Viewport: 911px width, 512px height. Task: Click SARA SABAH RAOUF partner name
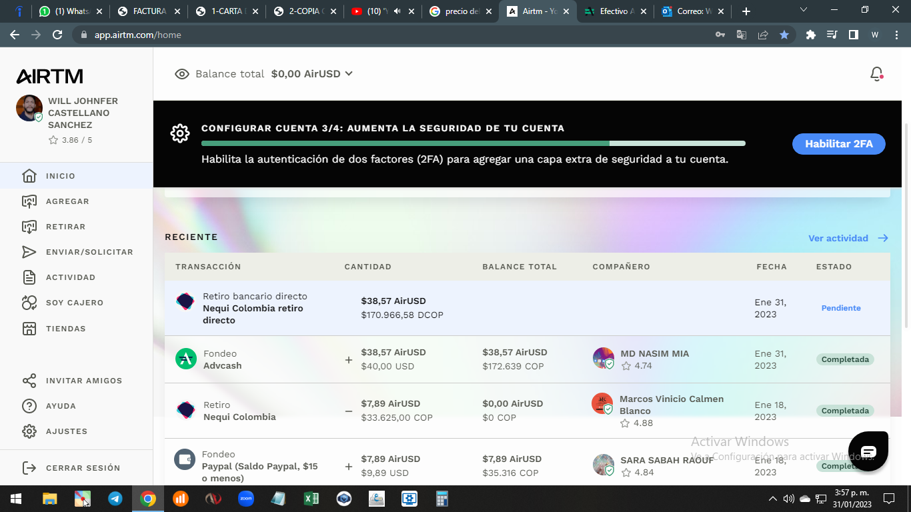click(x=667, y=460)
